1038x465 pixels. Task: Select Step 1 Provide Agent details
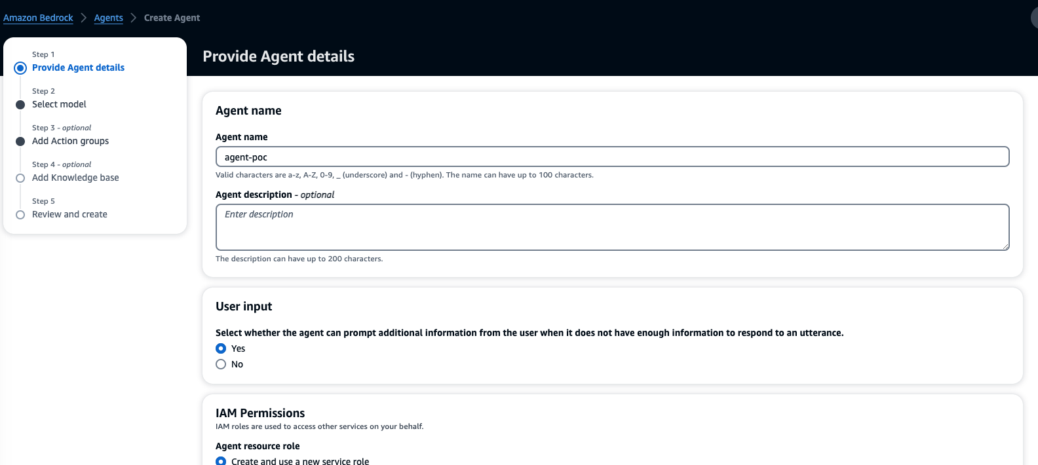pyautogui.click(x=78, y=67)
